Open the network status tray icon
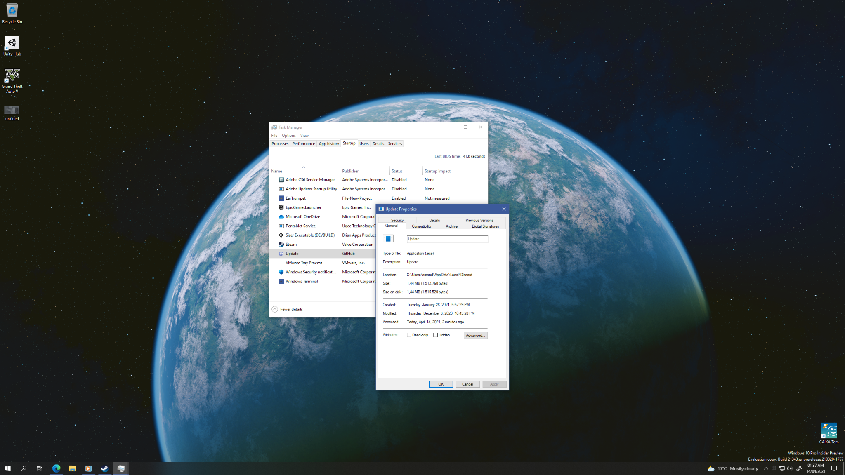845x475 pixels. (x=781, y=468)
